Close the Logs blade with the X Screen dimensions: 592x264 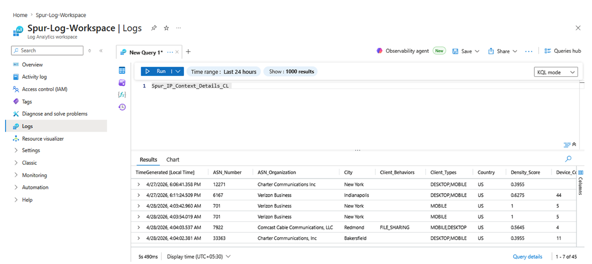click(x=578, y=28)
